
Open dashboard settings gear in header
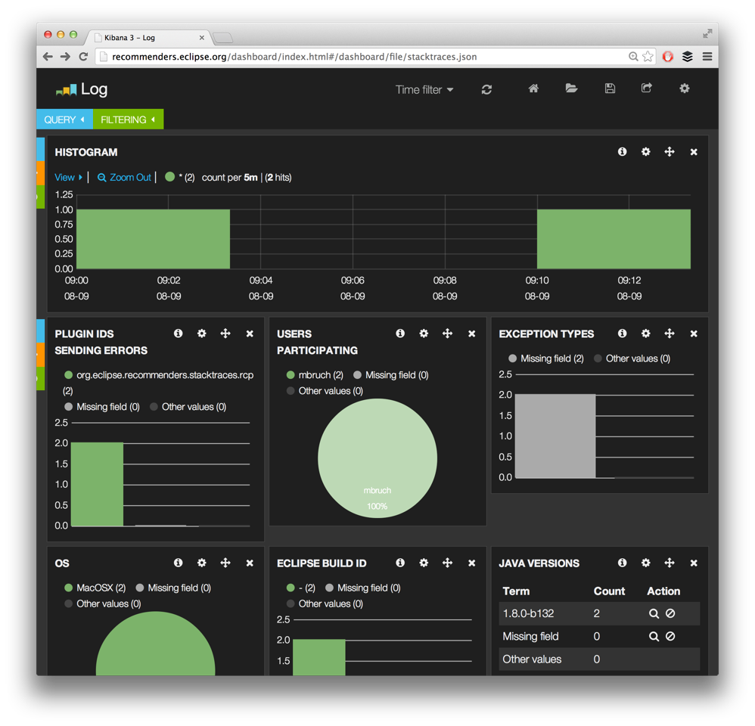(x=684, y=88)
